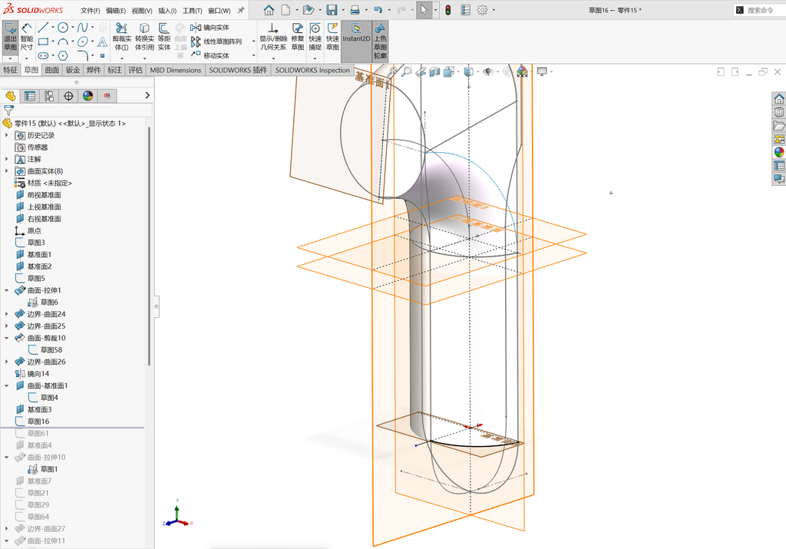
Task: Switch to the 曲面 ribbon tab
Action: [52, 70]
